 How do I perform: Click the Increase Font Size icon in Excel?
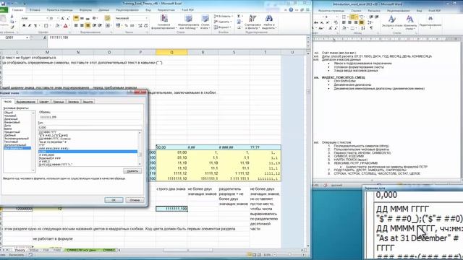click(x=63, y=18)
